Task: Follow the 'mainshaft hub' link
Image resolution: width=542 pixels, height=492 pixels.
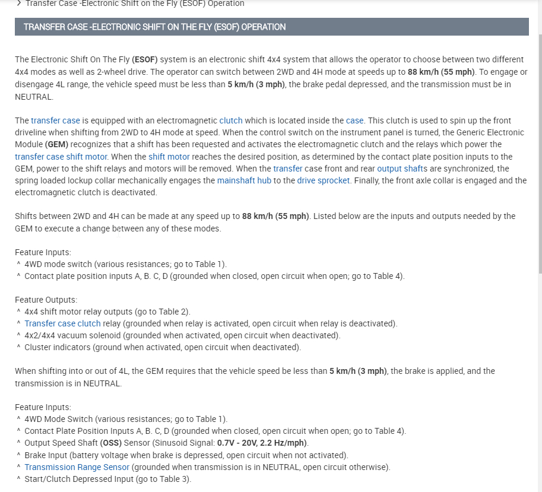Action: (244, 180)
